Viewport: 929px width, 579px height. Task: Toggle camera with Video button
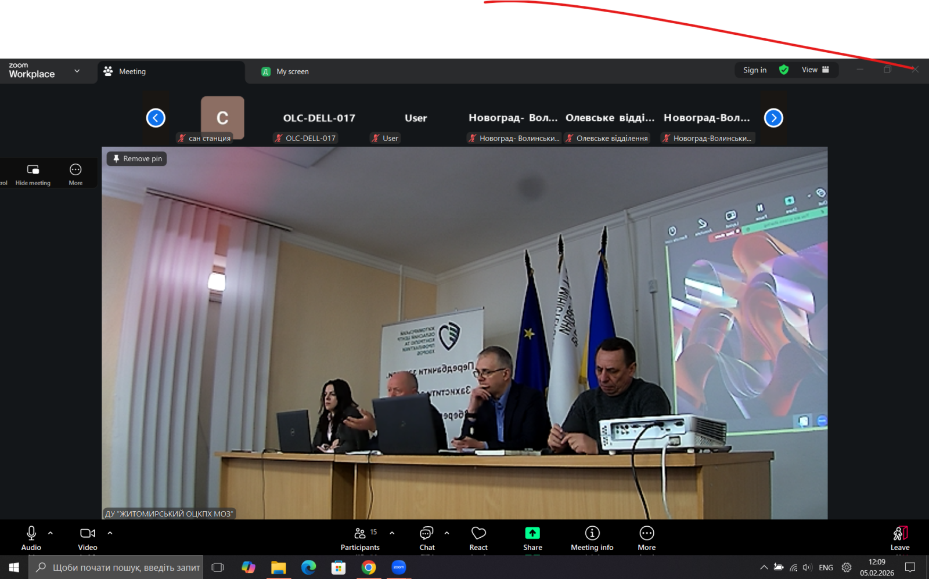tap(88, 537)
